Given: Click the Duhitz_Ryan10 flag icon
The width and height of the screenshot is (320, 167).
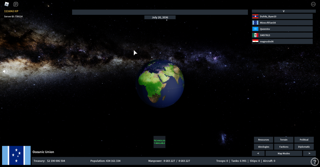Looking at the screenshot, I should [x=255, y=17].
